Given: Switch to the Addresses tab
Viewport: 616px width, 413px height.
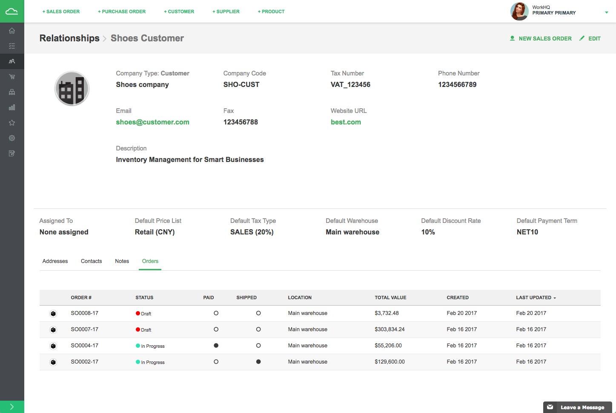Looking at the screenshot, I should pyautogui.click(x=55, y=261).
